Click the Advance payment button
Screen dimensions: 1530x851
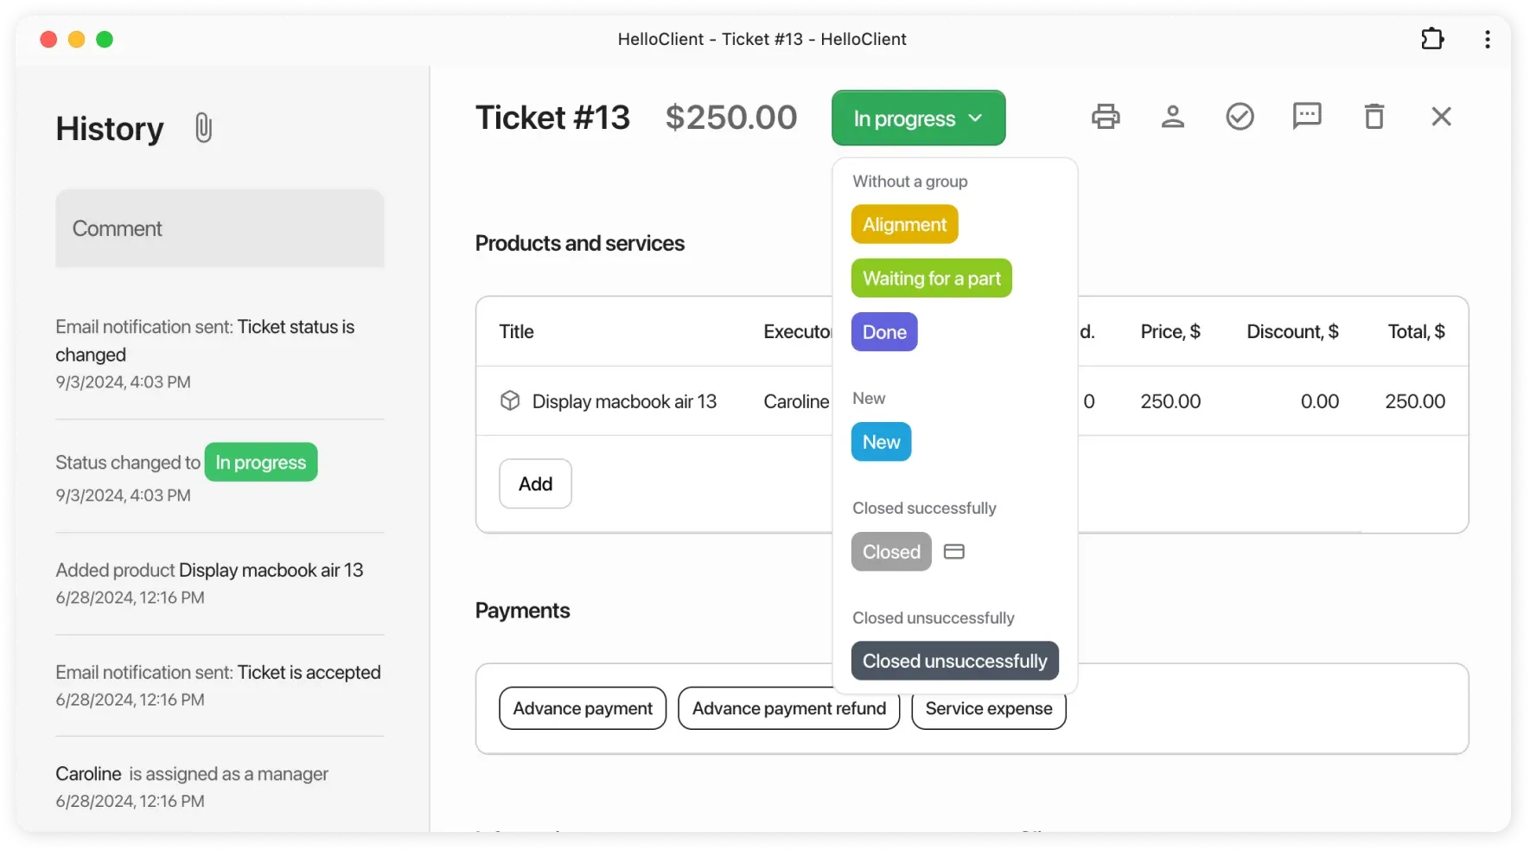pos(583,708)
